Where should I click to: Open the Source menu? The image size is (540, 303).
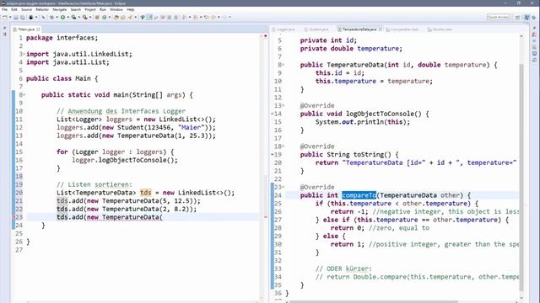[26, 9]
